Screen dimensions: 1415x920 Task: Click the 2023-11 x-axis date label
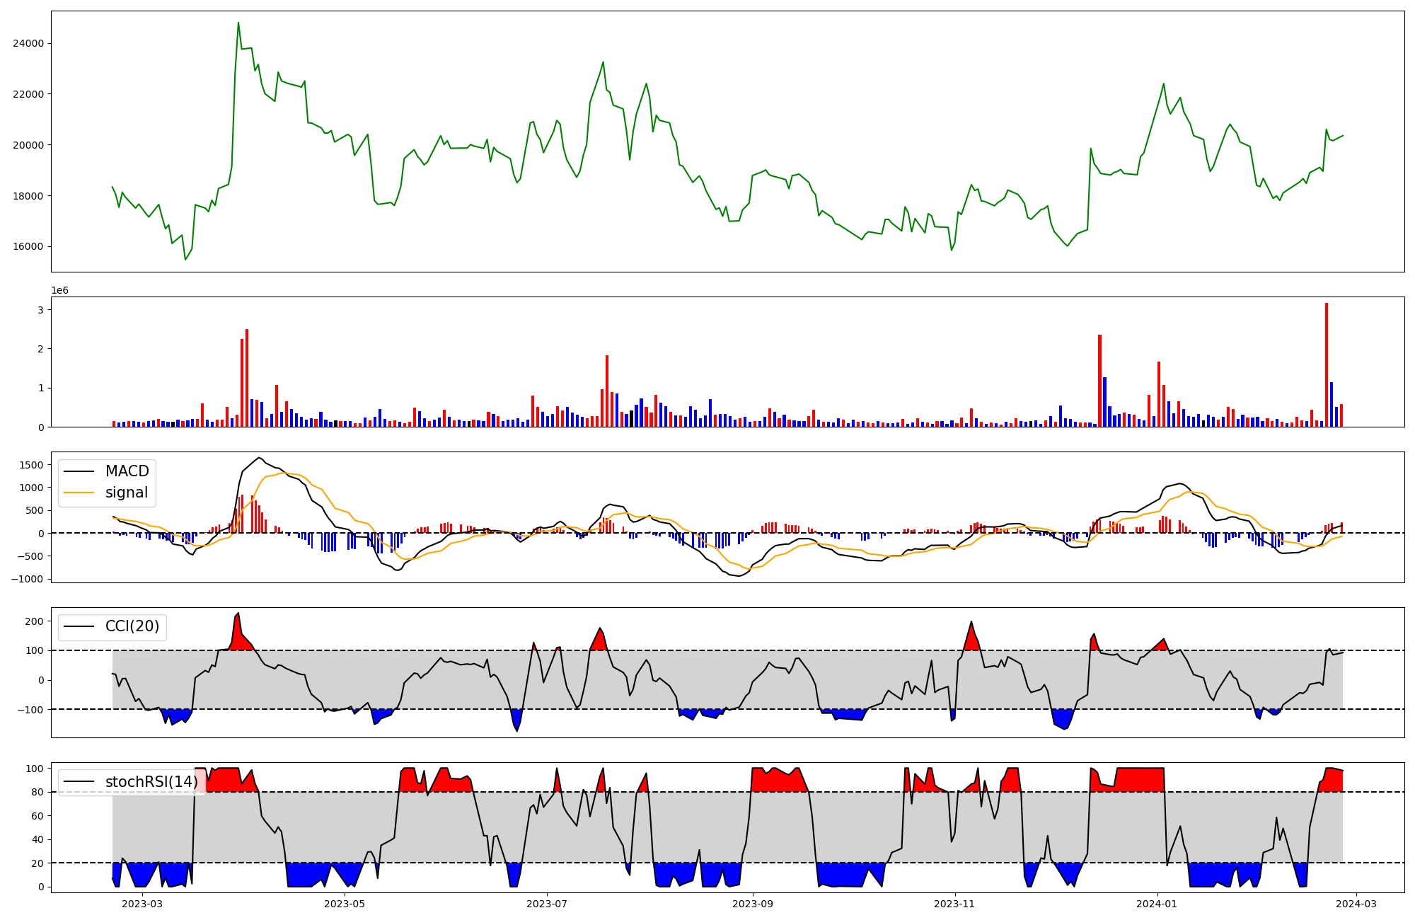coord(955,904)
